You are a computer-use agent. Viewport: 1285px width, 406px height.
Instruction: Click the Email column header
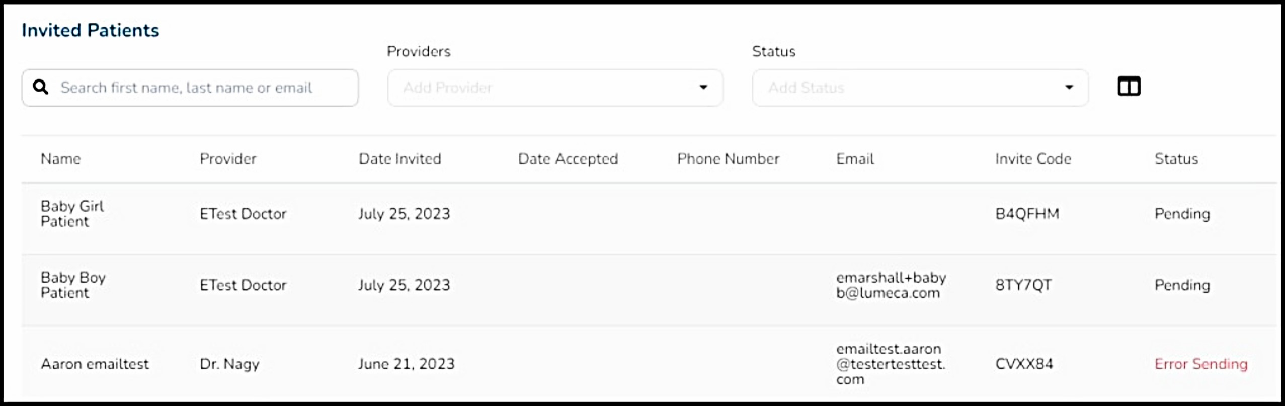pyautogui.click(x=855, y=159)
